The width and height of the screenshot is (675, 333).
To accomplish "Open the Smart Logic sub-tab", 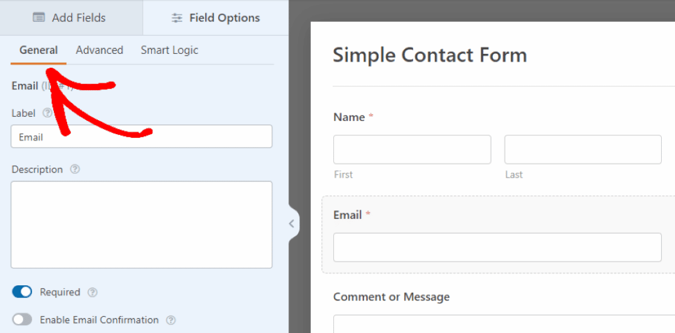I will [x=169, y=50].
